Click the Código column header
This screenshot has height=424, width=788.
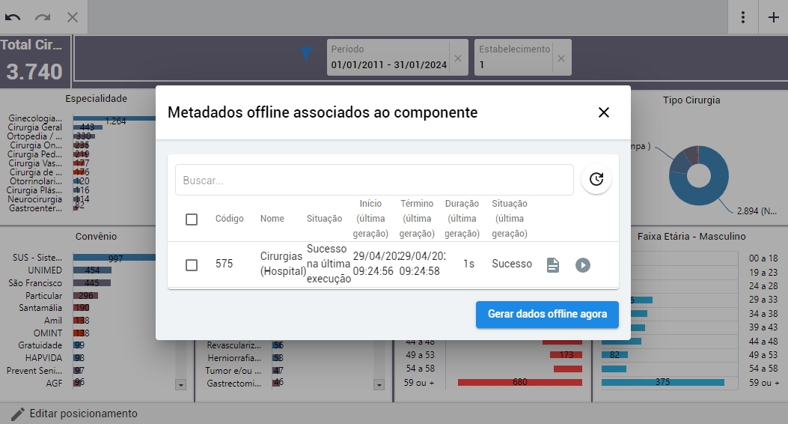tap(230, 219)
